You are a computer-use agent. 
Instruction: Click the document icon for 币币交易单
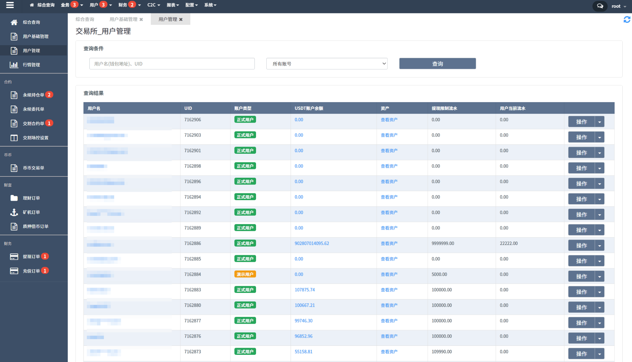point(14,168)
